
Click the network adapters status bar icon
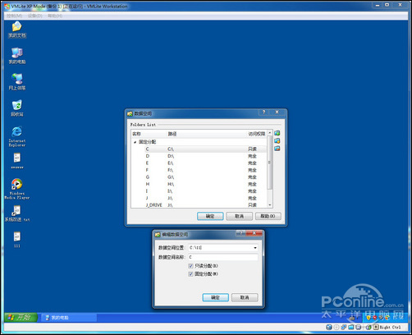[344, 327]
